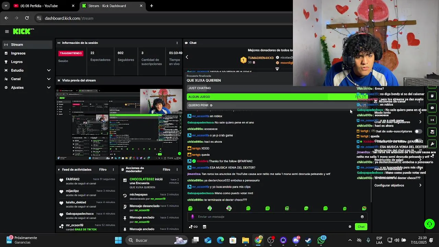Insert the last emote with red glasses

pos(364,208)
